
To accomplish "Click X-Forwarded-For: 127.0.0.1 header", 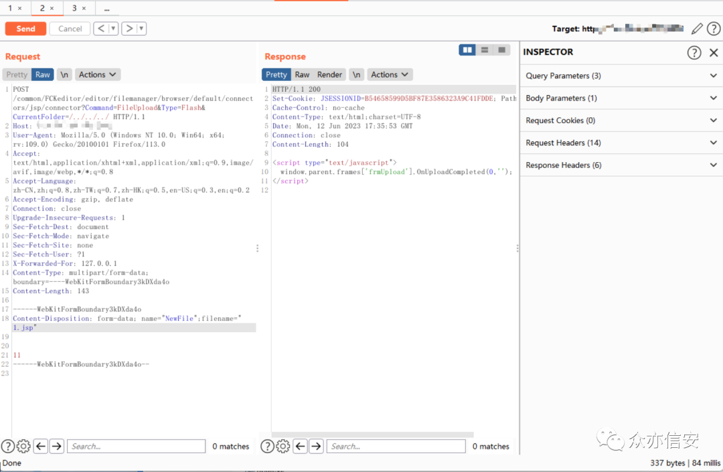I will point(65,264).
